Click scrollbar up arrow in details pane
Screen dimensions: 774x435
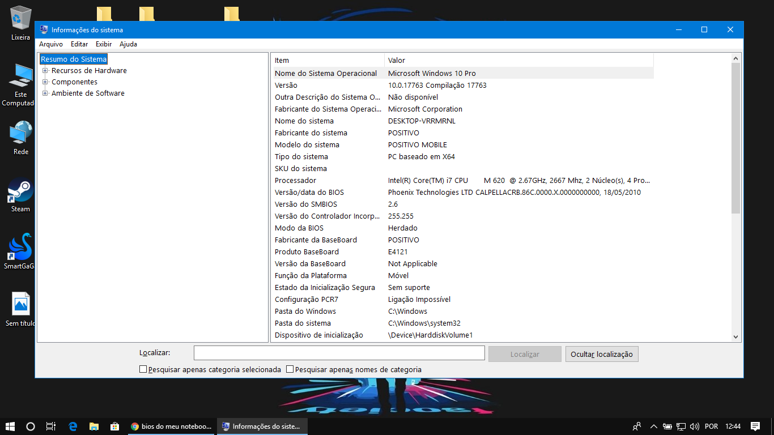click(736, 58)
